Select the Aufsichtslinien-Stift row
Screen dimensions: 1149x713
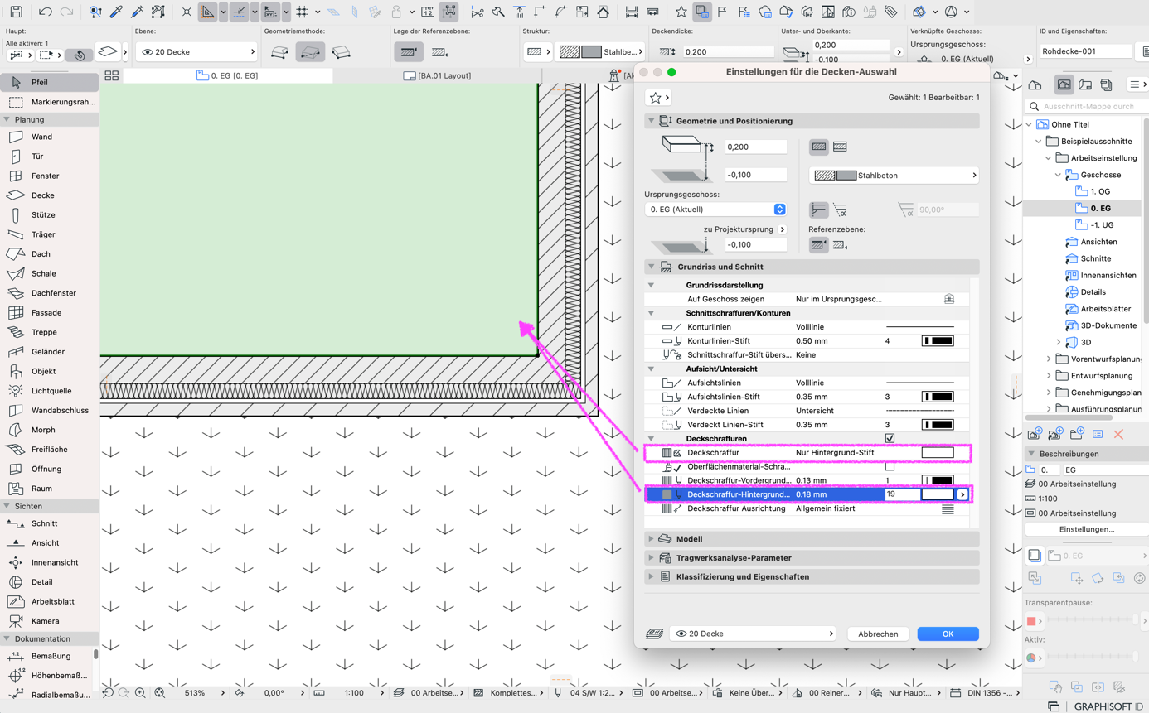tap(808, 397)
